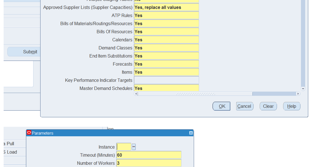Change the ATP Rules value field
This screenshot has width=318, height=167.
(166, 15)
